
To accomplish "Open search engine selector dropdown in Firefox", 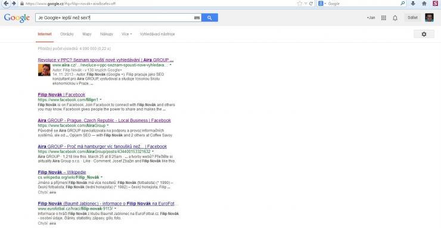I will (x=322, y=4).
